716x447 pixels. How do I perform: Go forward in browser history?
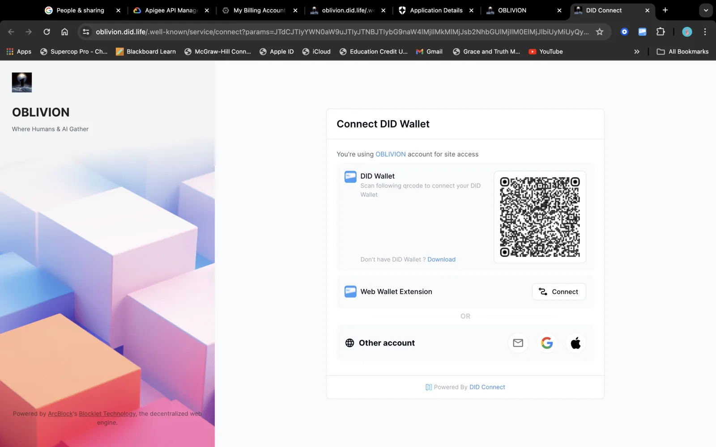click(29, 32)
